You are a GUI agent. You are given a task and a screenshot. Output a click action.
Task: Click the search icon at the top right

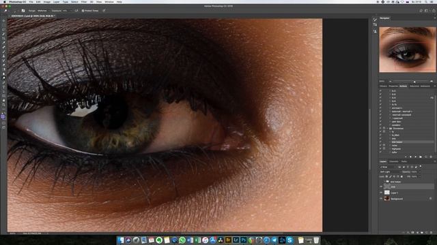coord(421,11)
